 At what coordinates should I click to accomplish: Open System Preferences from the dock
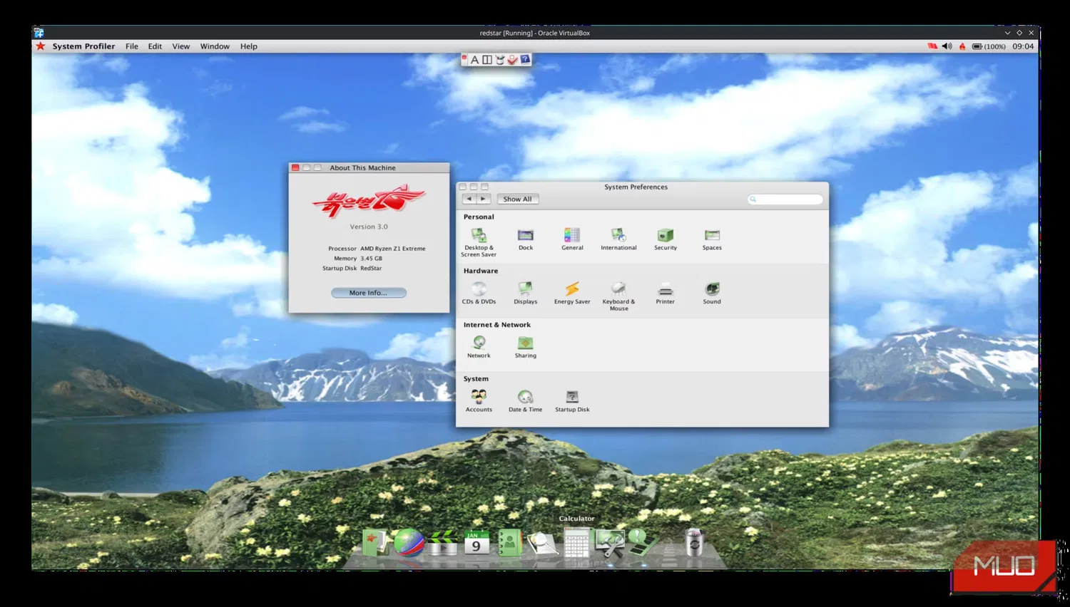point(610,544)
